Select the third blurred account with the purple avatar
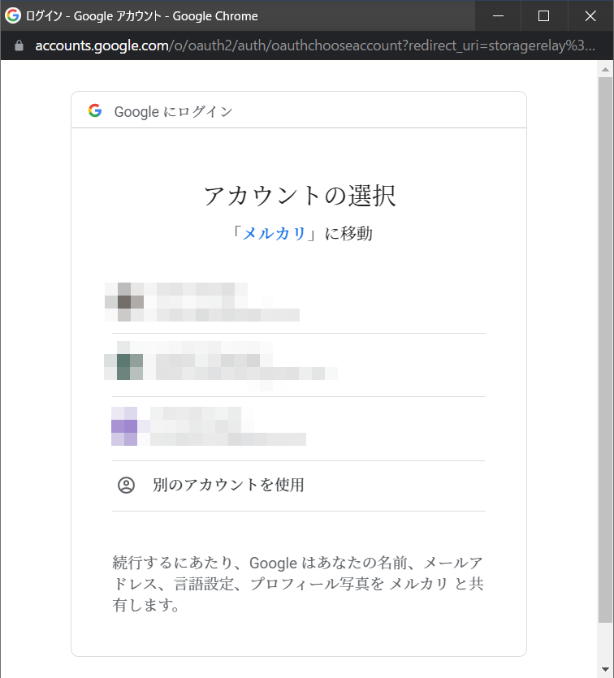Screen dimensions: 614x678 [x=299, y=429]
